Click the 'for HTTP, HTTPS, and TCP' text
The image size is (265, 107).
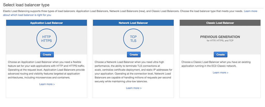220,41
